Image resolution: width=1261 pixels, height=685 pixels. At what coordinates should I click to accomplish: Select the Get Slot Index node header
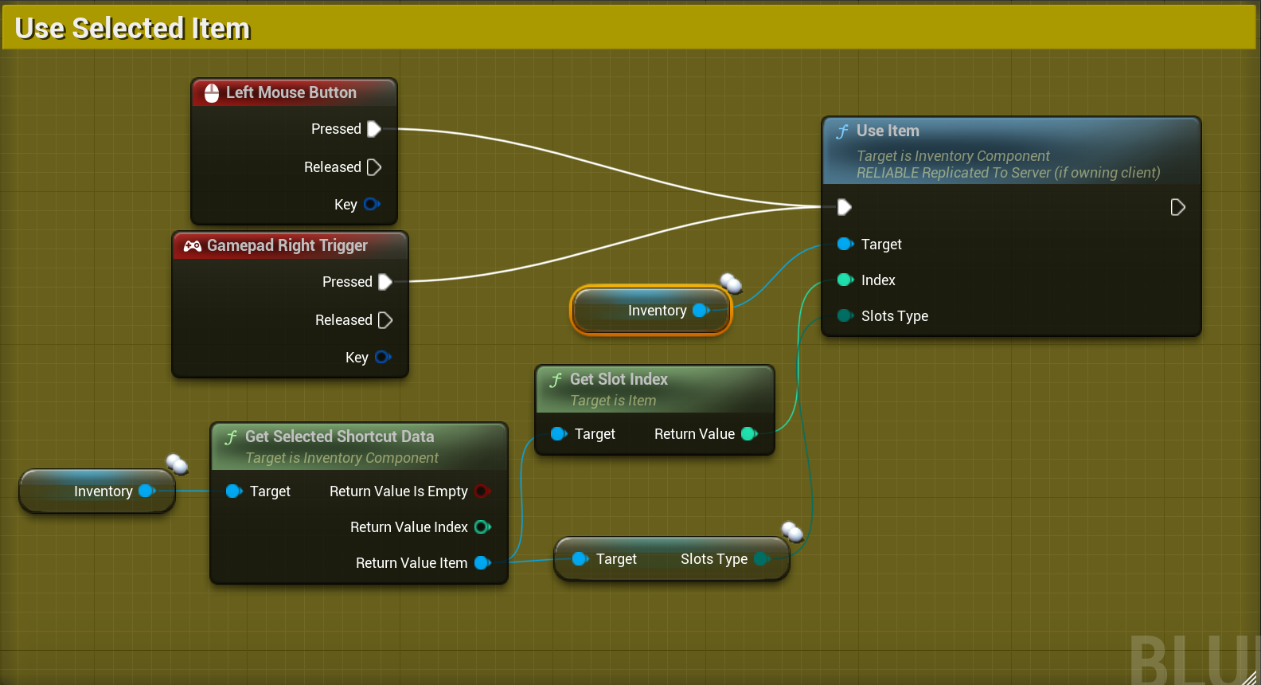pyautogui.click(x=655, y=389)
